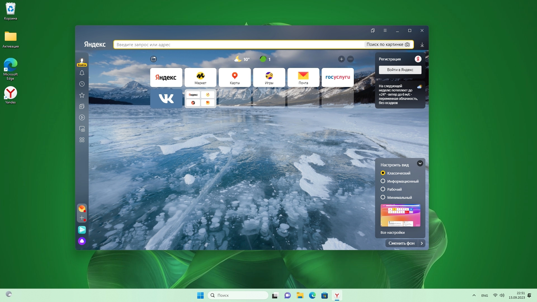The height and width of the screenshot is (302, 537).
Task: Open the browser hamburger menu
Action: 385,30
